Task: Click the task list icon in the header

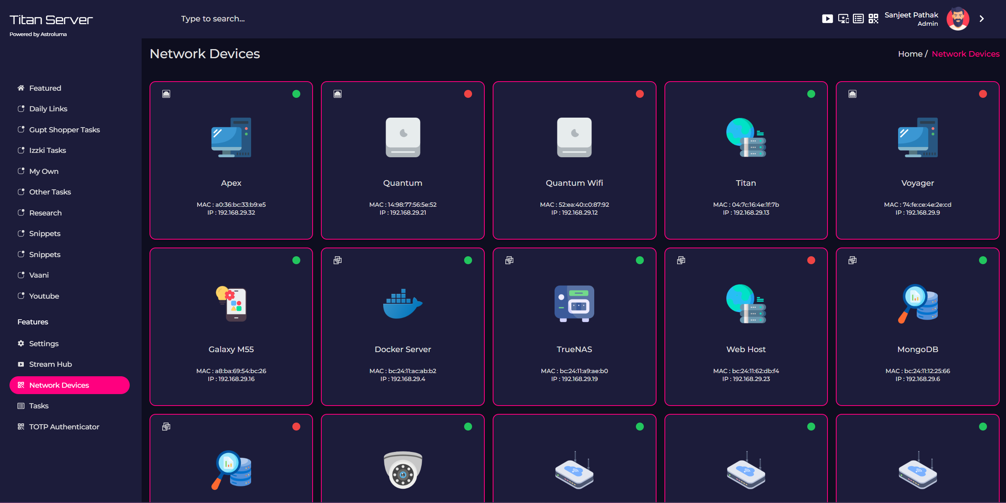Action: (858, 18)
